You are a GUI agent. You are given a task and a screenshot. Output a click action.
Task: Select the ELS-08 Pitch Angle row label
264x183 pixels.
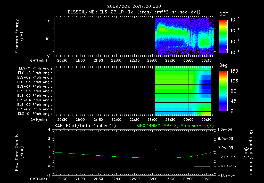35,82
